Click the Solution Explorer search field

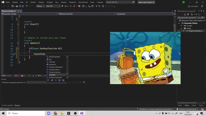point(189,18)
